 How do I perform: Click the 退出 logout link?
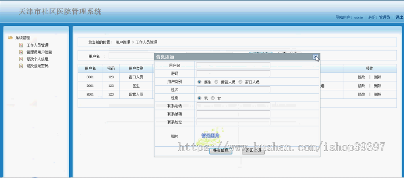[400, 17]
